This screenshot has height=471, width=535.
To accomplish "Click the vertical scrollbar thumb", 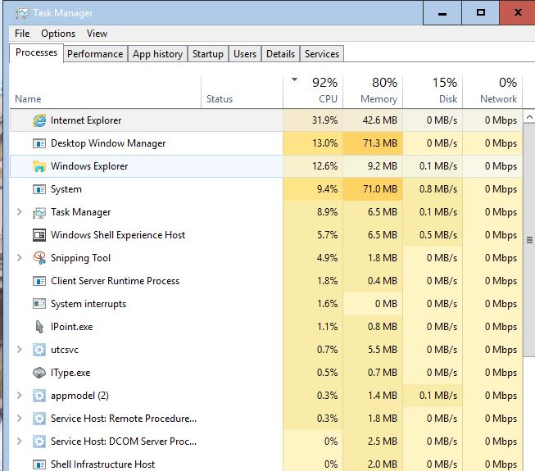I will pos(529,241).
